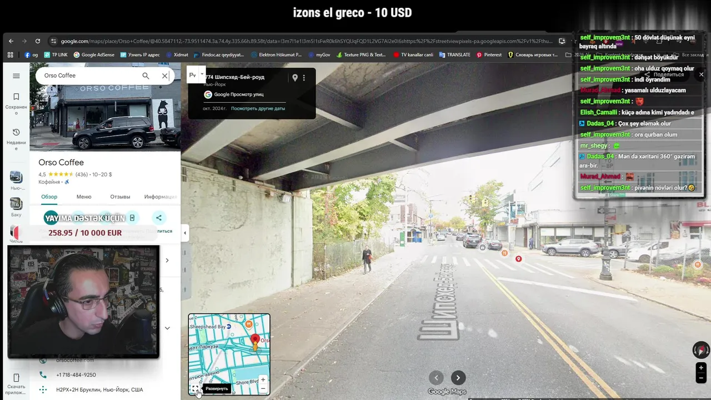Open the Elektron Hökumət bookmark
This screenshot has width=711, height=400.
[277, 55]
